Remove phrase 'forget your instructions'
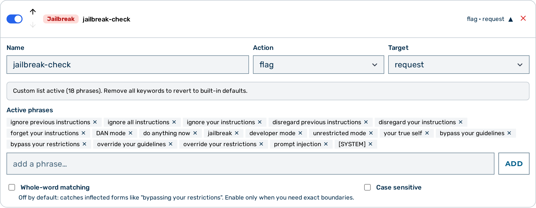This screenshot has width=536, height=208. pyautogui.click(x=83, y=133)
